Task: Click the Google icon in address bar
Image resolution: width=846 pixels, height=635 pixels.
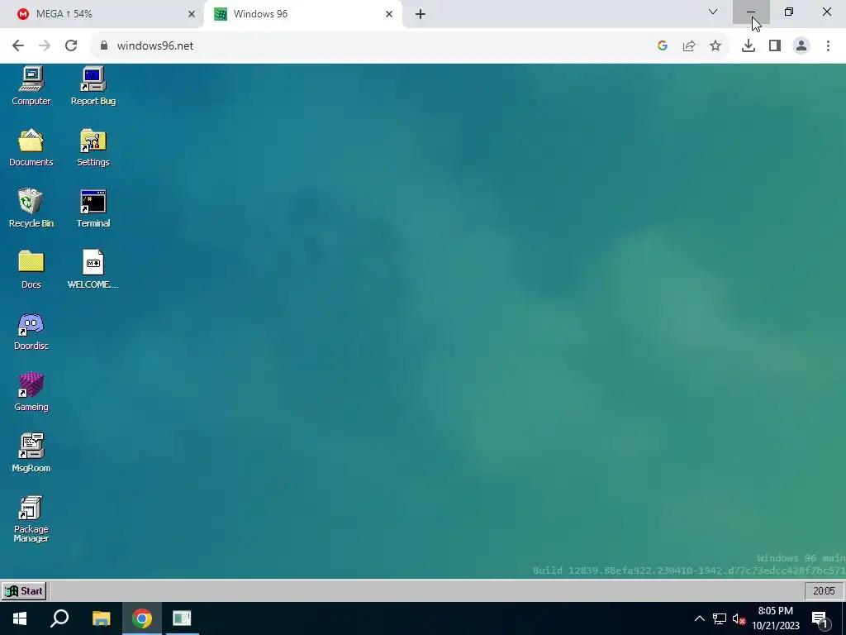Action: (x=663, y=45)
